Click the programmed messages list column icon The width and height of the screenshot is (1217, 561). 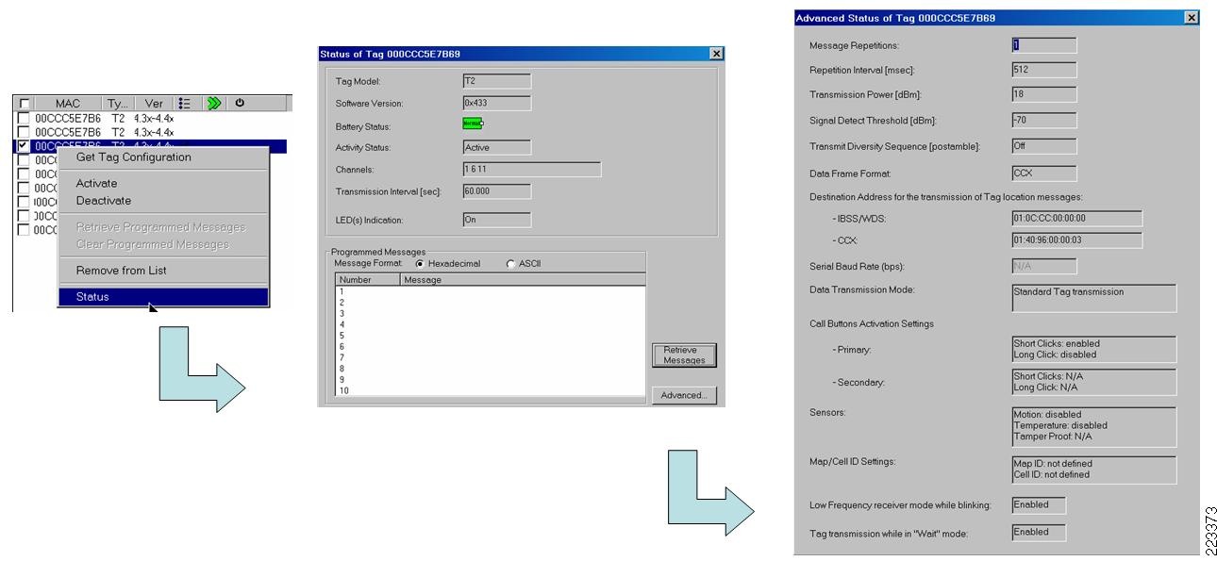point(185,103)
